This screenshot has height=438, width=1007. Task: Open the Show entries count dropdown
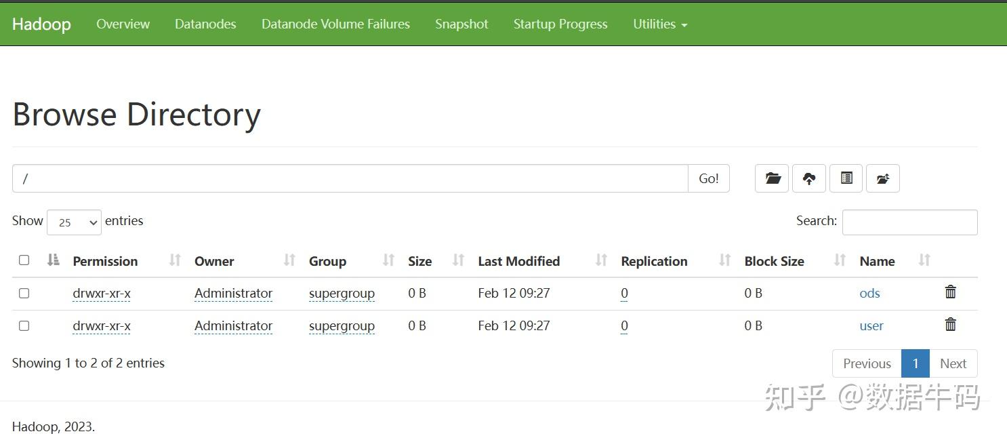74,222
